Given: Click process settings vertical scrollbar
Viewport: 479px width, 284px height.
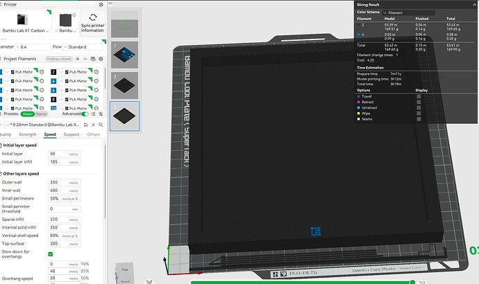Looking at the screenshot, I should [x=106, y=181].
